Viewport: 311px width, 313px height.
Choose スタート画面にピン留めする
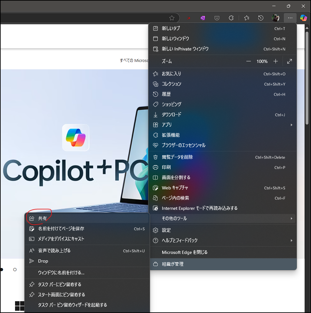[x=87, y=295]
